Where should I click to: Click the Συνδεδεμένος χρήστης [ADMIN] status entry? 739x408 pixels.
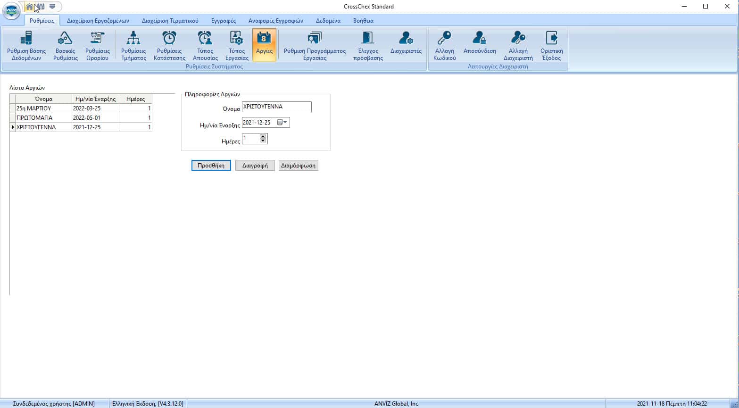click(54, 404)
